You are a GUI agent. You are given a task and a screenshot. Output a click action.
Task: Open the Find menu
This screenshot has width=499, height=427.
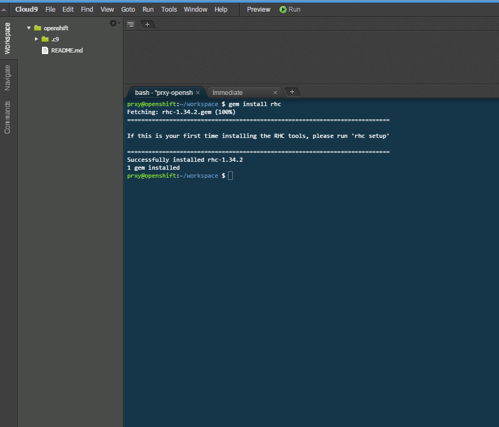(x=87, y=10)
